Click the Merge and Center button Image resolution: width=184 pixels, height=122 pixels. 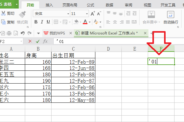(151, 17)
